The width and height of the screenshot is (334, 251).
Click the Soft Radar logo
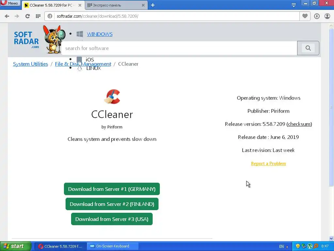tap(26, 40)
